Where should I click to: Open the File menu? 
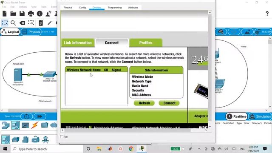(x=4, y=7)
